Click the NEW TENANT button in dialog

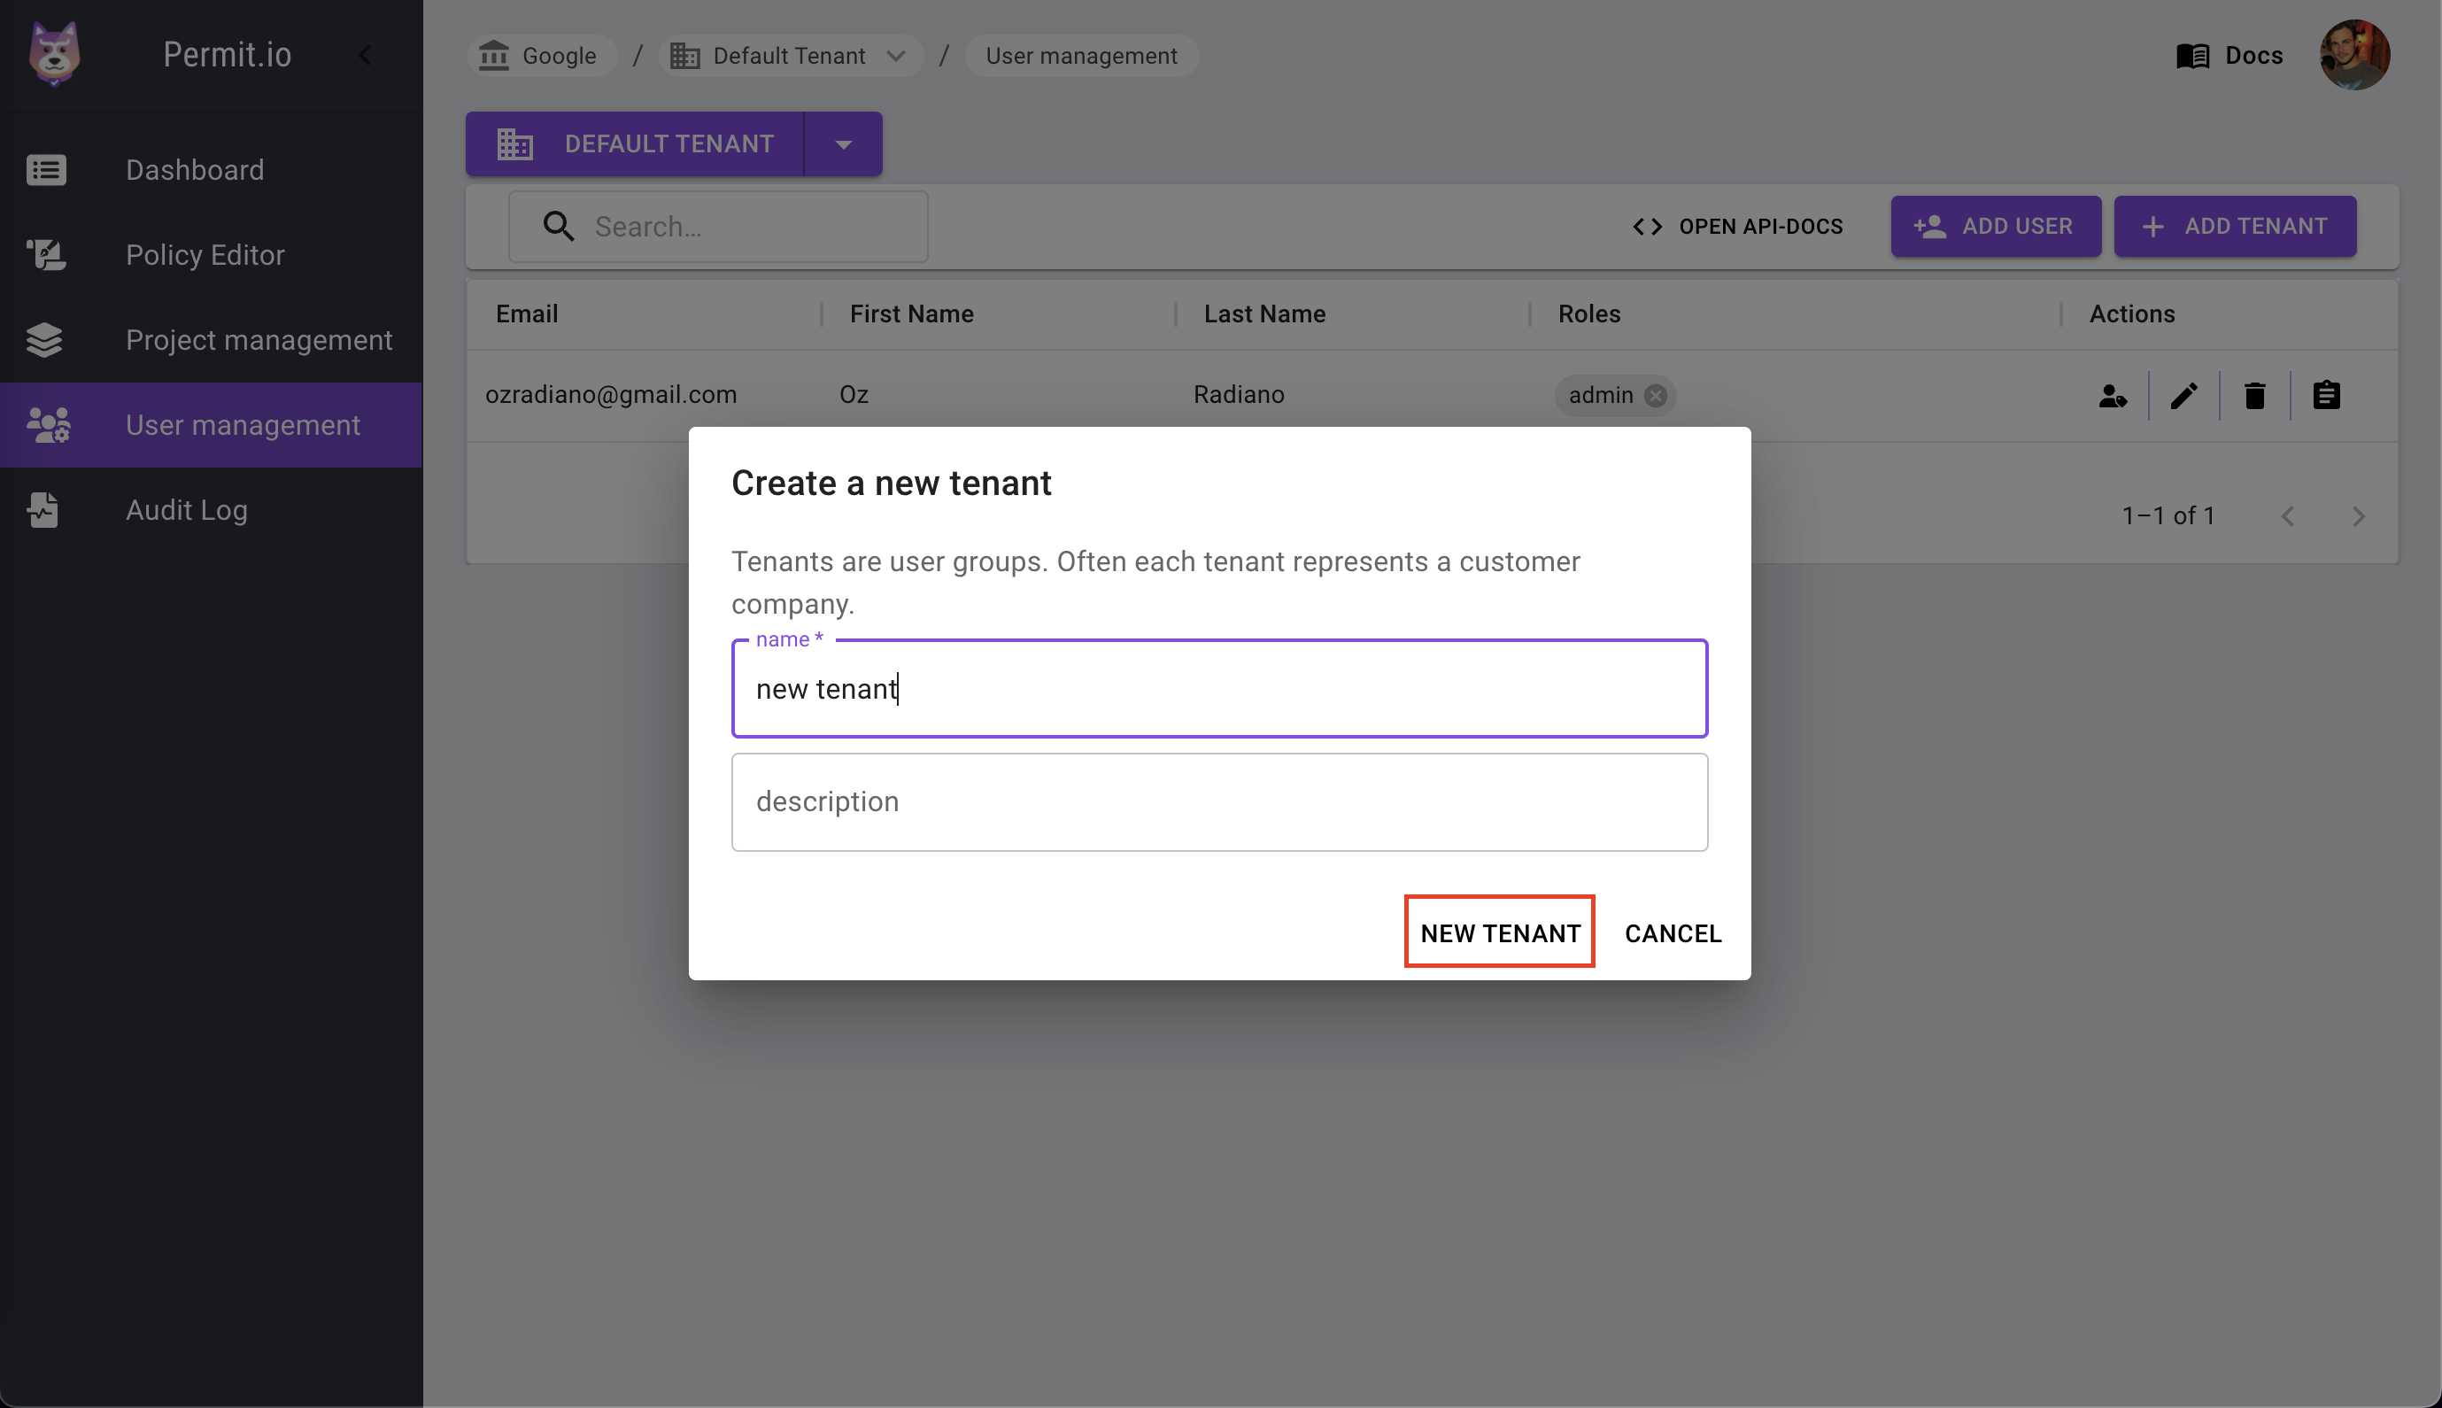click(1497, 932)
